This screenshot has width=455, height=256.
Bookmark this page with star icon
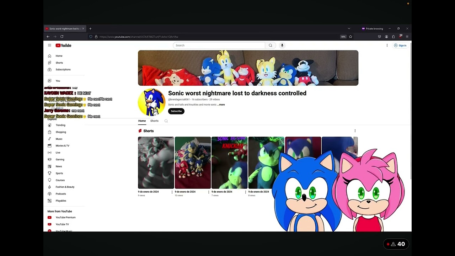tap(350, 37)
